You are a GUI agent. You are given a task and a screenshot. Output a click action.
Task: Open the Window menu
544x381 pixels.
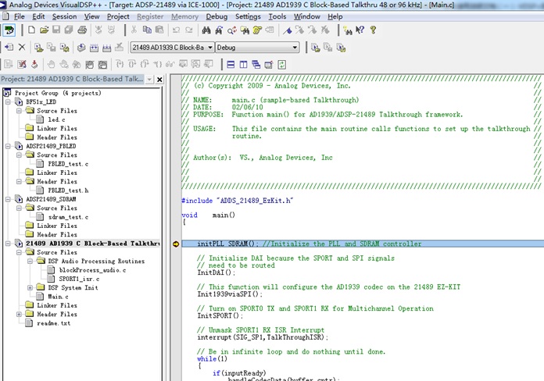pos(307,16)
